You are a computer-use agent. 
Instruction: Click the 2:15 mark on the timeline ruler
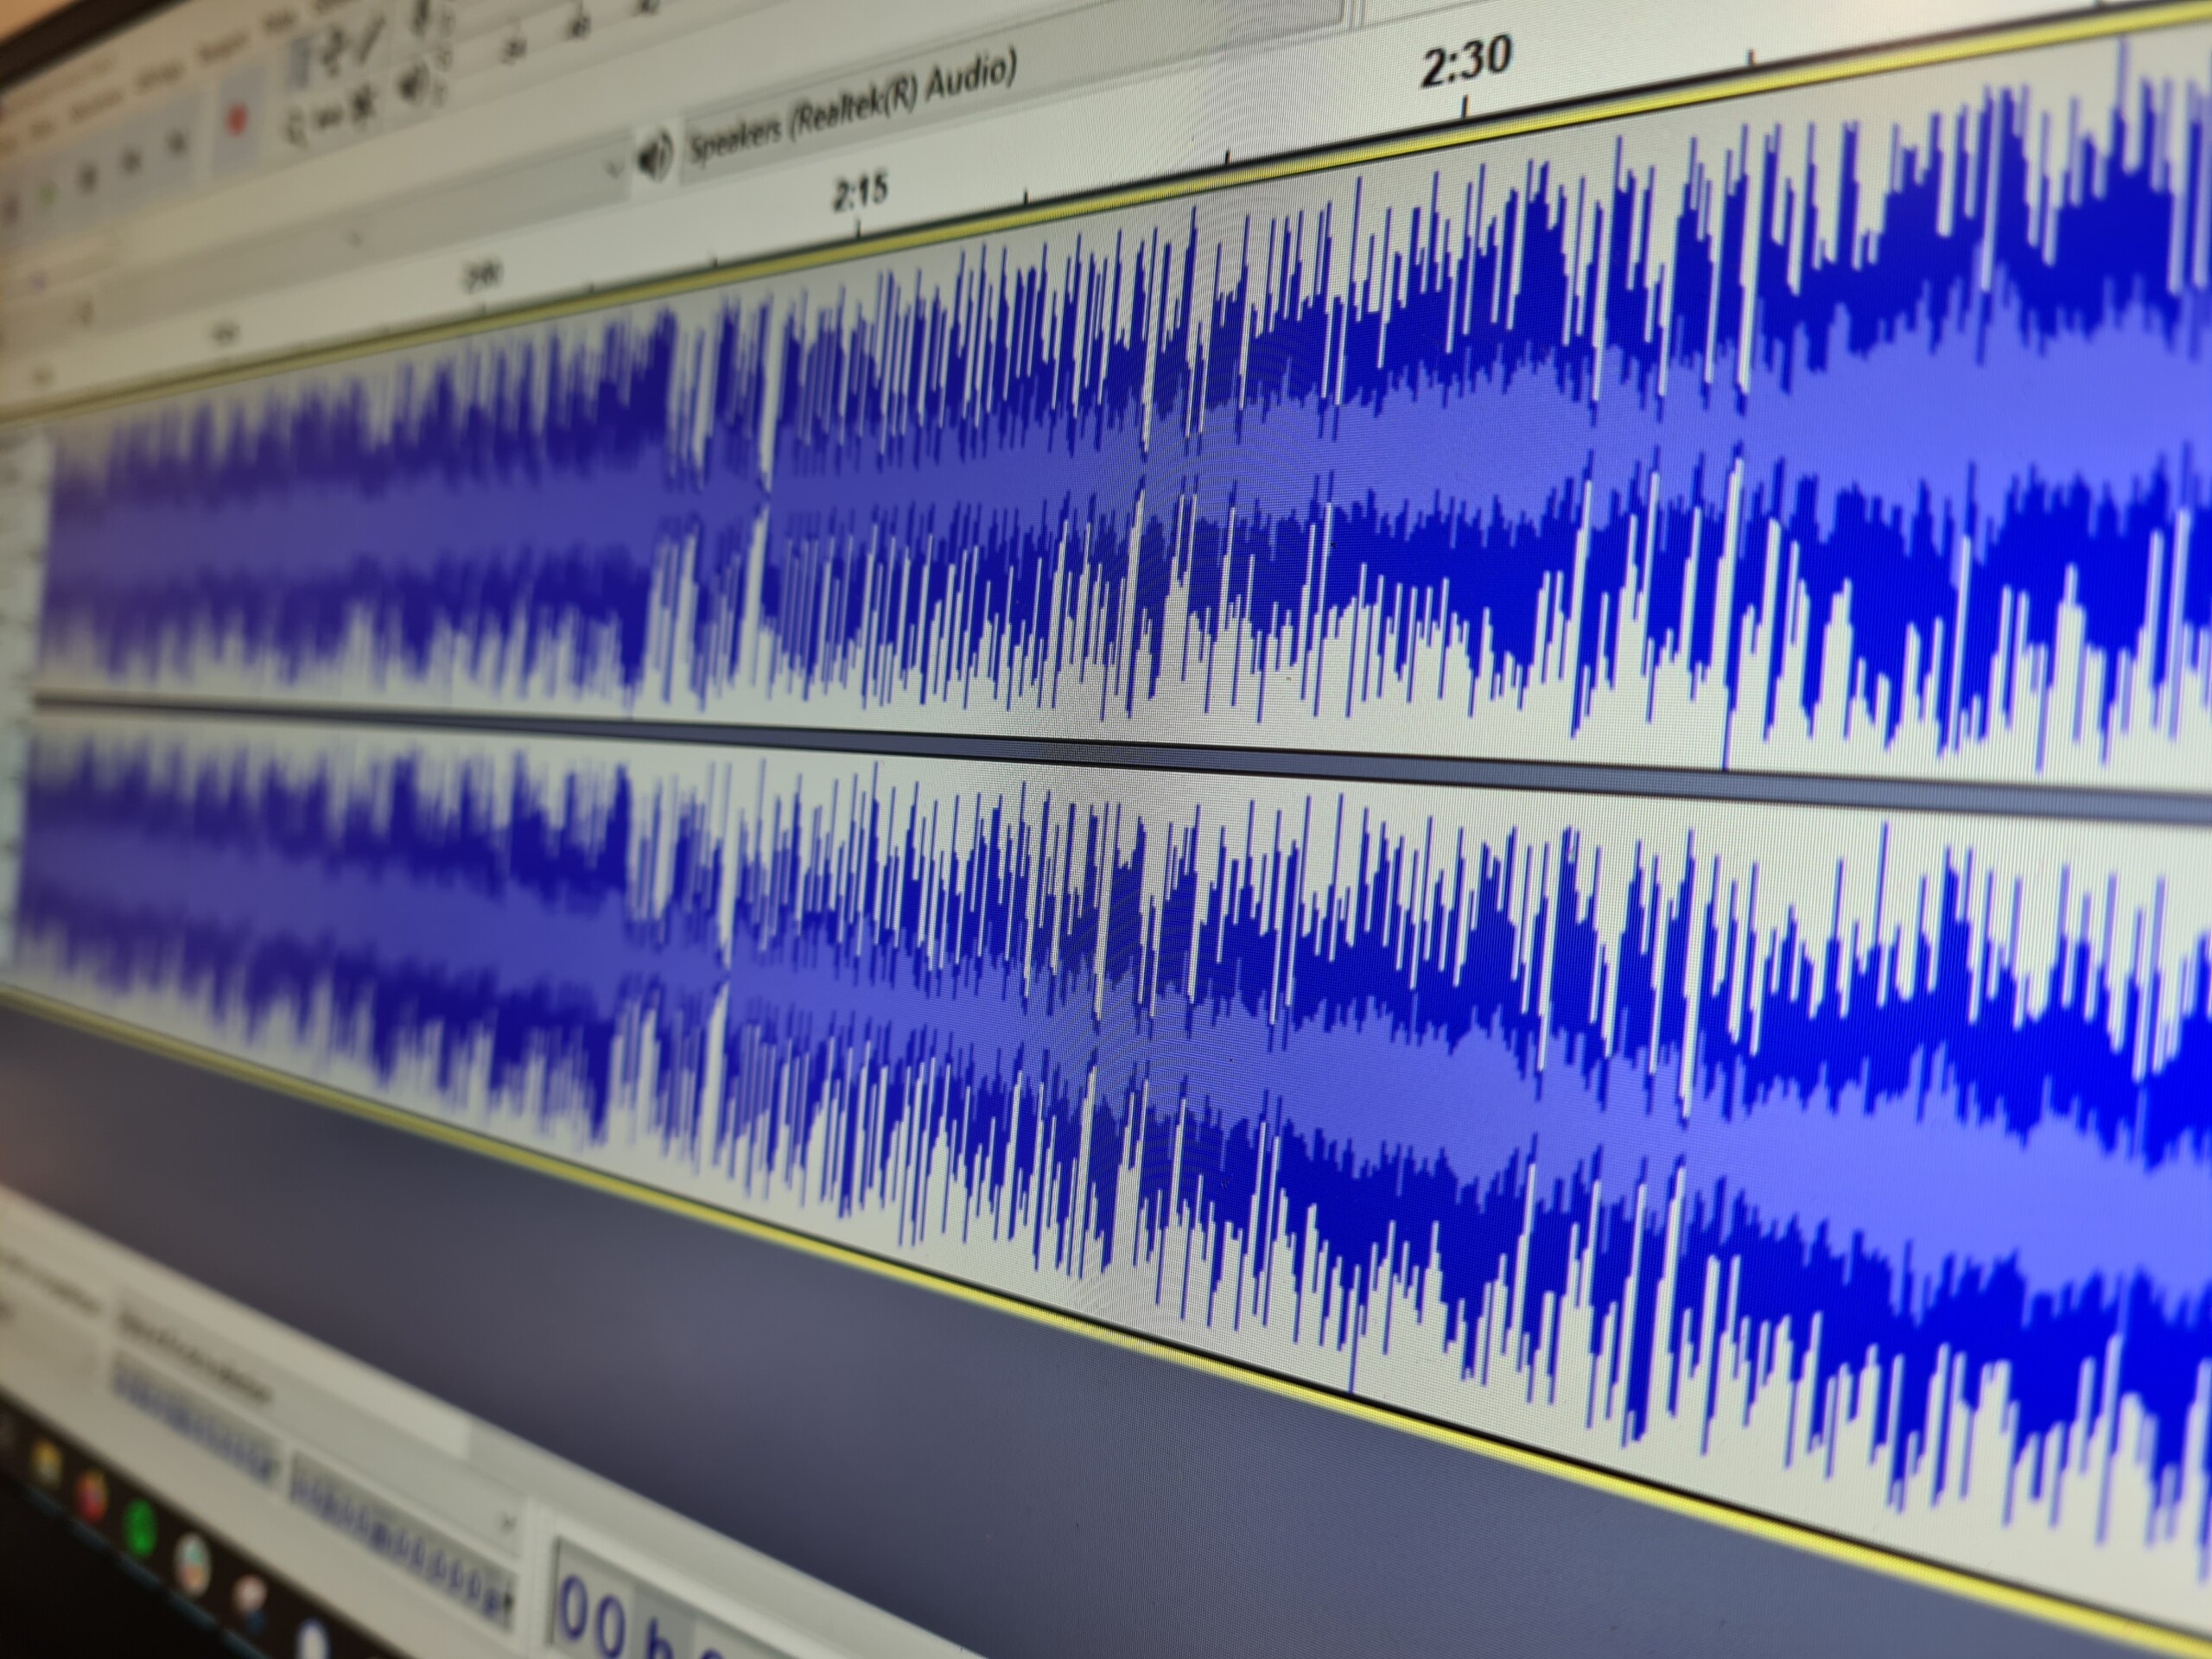point(860,192)
